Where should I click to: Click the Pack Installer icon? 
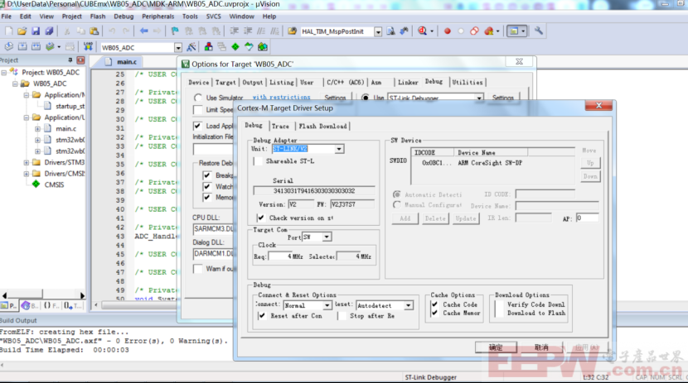click(x=263, y=47)
